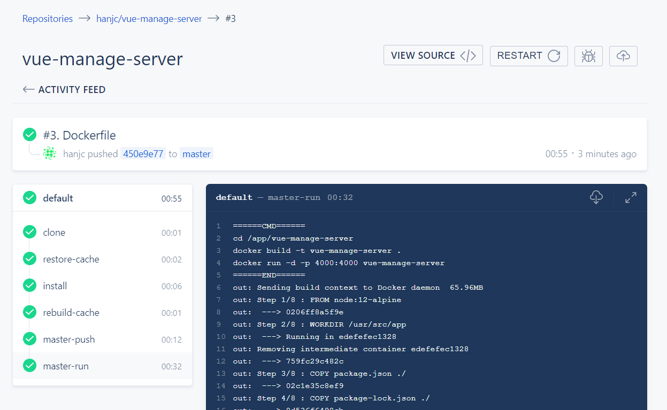Select the install step
Screen dimensions: 667x410
pyautogui.click(x=102, y=286)
